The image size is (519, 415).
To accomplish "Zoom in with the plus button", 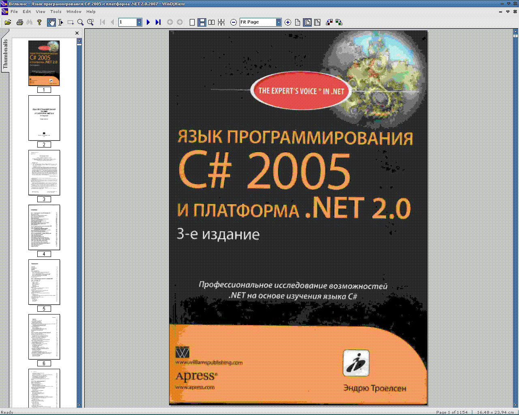I will (288, 22).
